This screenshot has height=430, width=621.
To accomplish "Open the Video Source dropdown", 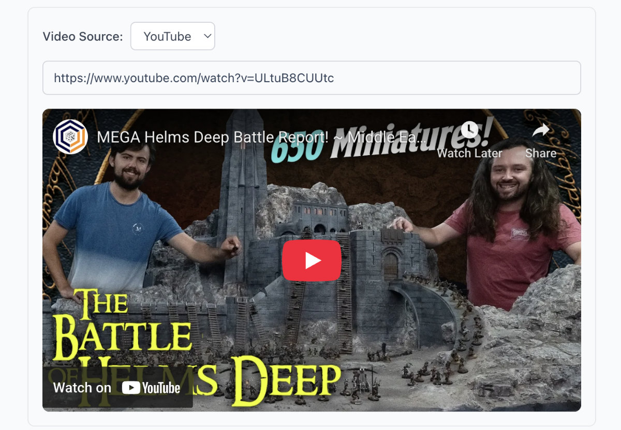I will (173, 36).
